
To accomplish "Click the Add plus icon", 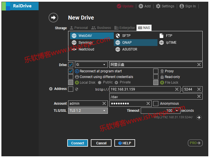I will (x=141, y=6).
